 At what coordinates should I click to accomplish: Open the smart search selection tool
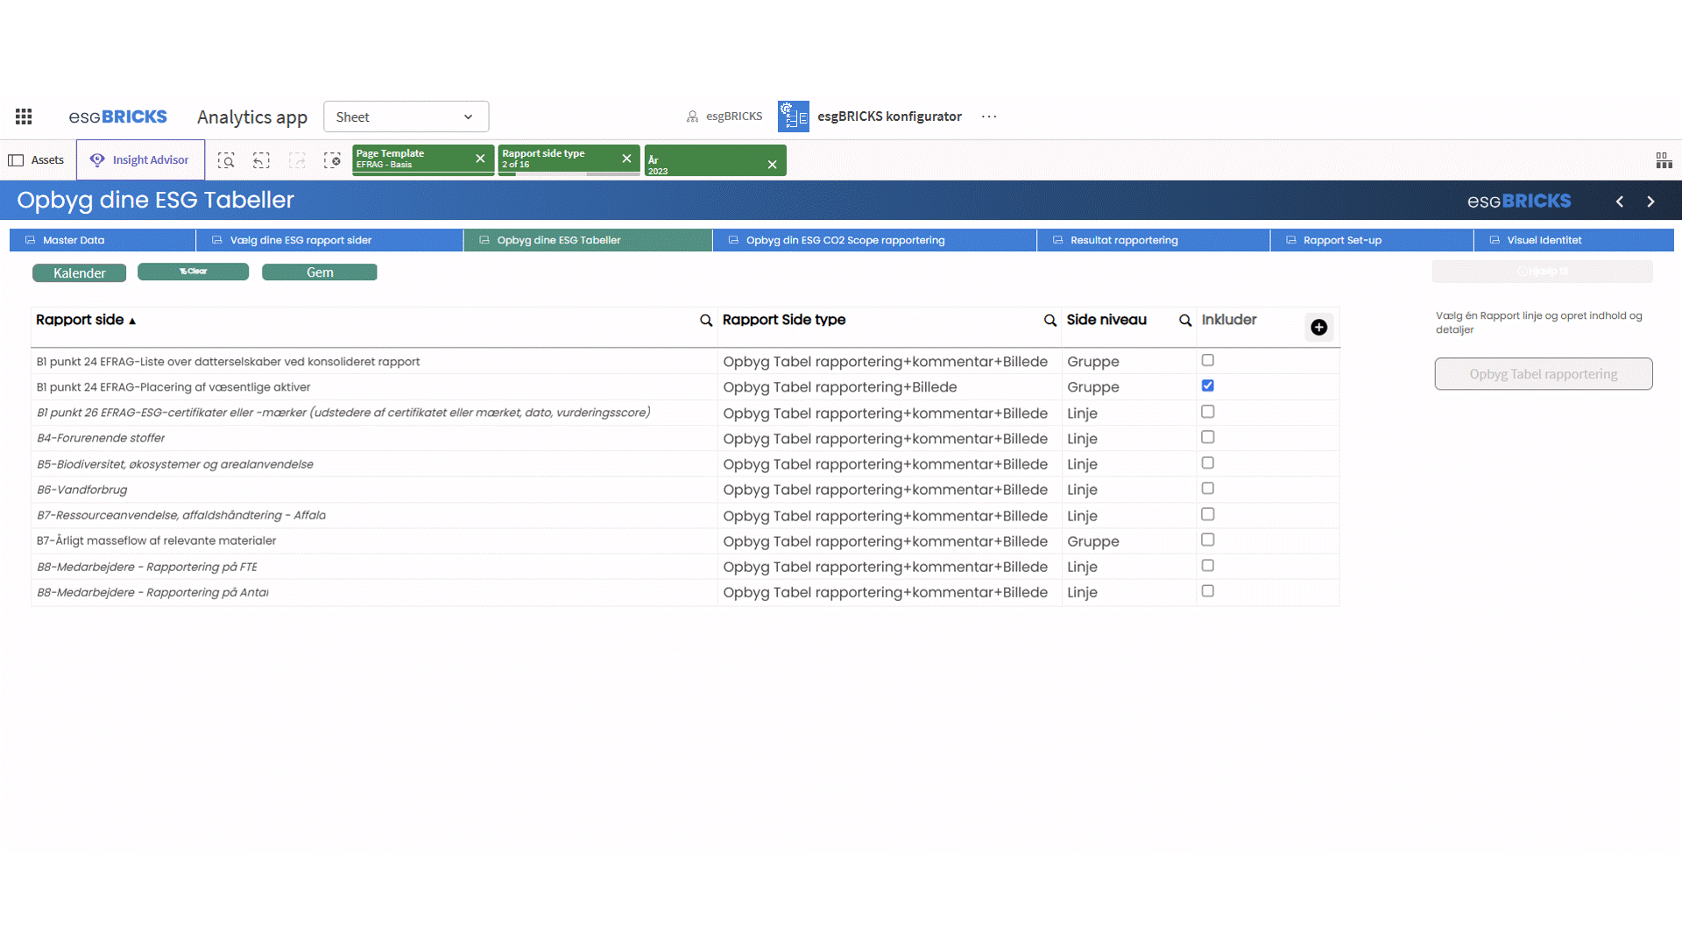click(x=226, y=160)
